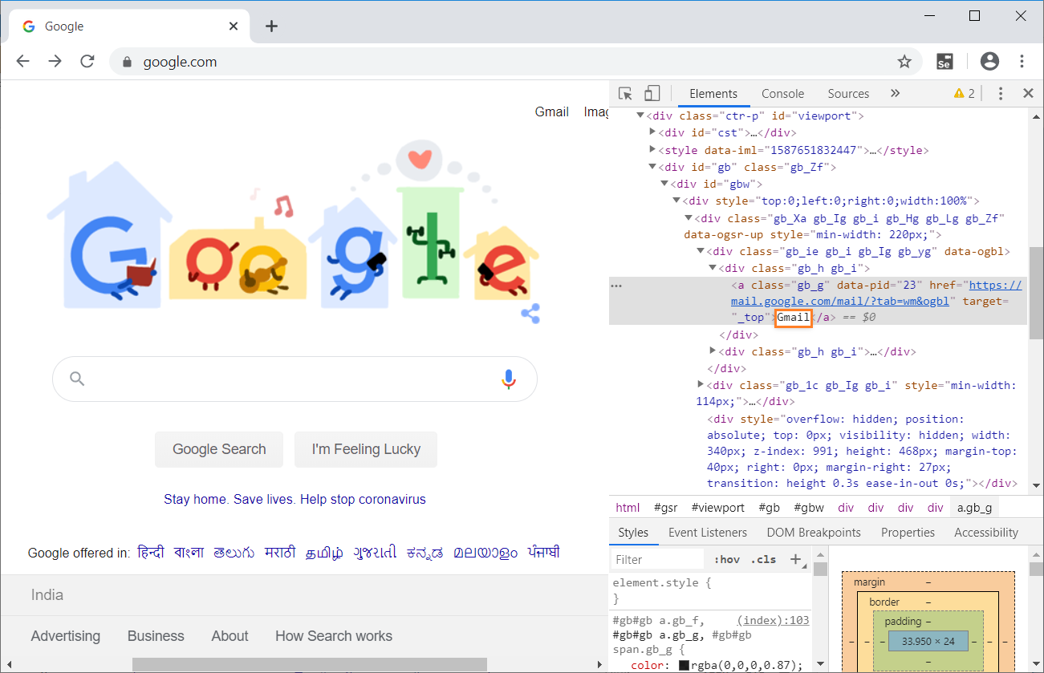The width and height of the screenshot is (1044, 673).
Task: Click the Google Search button
Action: pos(219,449)
